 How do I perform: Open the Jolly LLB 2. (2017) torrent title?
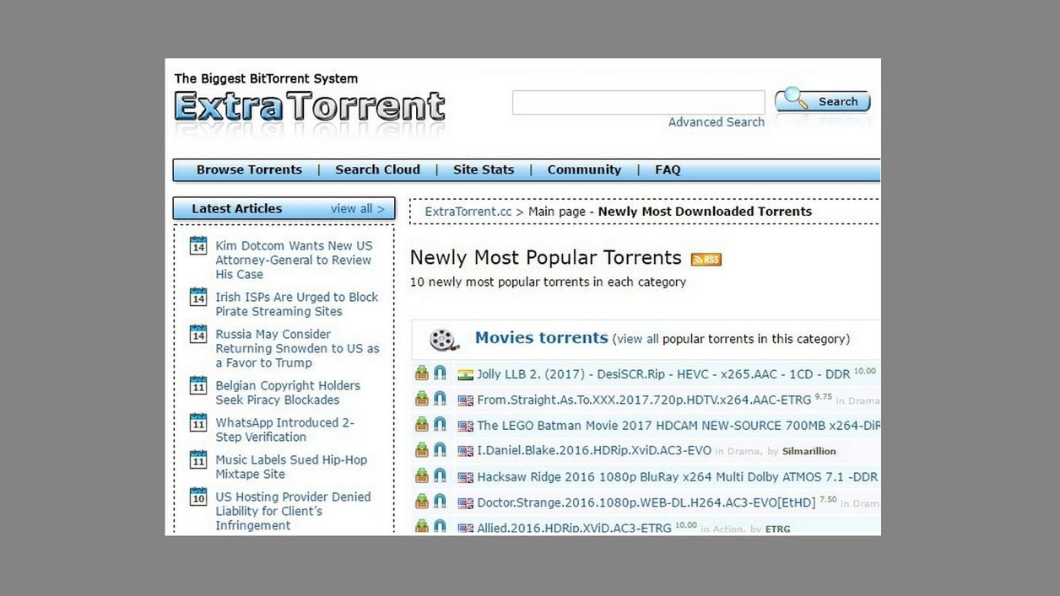point(663,374)
